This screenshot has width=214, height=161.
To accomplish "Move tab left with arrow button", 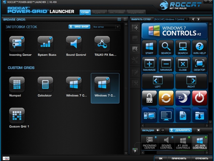I will [x=158, y=130].
